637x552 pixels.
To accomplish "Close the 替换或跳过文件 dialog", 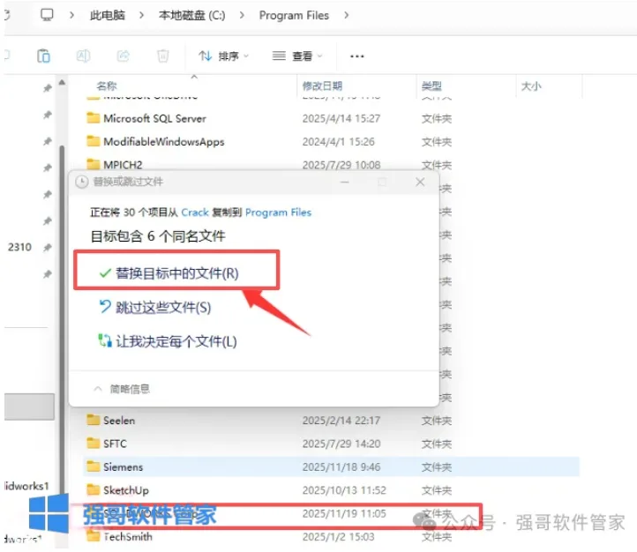I will (x=420, y=182).
